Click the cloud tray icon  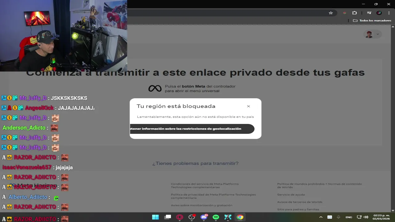click(330, 217)
